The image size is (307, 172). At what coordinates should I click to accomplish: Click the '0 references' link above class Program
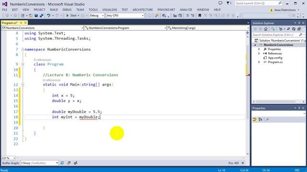[x=43, y=60]
